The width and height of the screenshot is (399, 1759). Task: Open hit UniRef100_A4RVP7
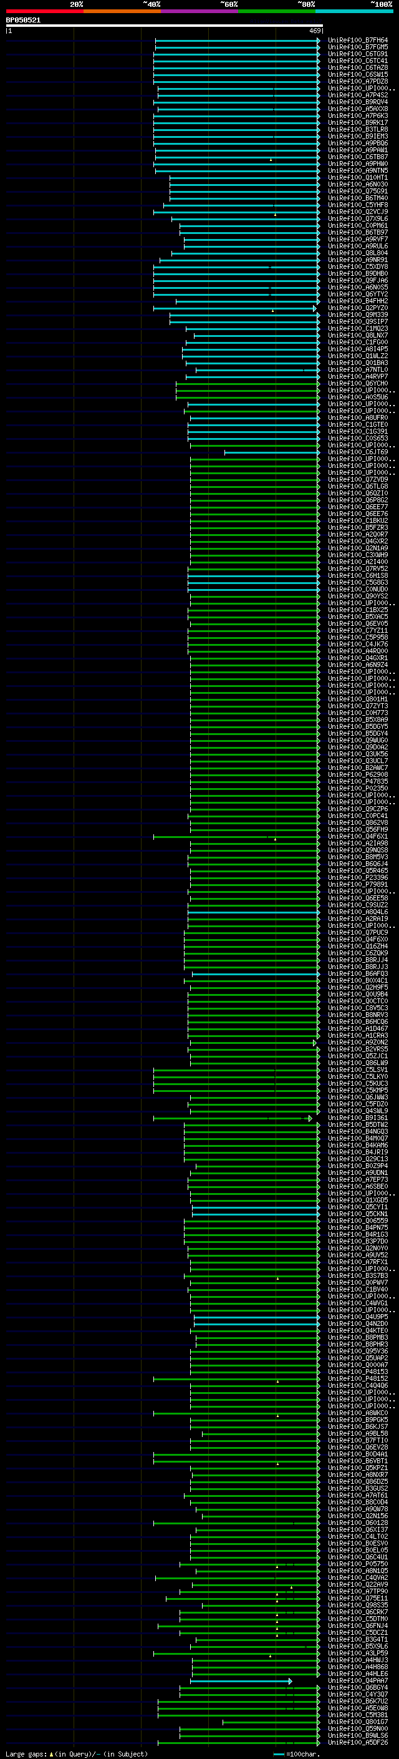click(x=357, y=376)
